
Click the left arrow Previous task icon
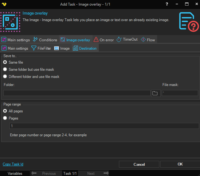tap(34, 173)
